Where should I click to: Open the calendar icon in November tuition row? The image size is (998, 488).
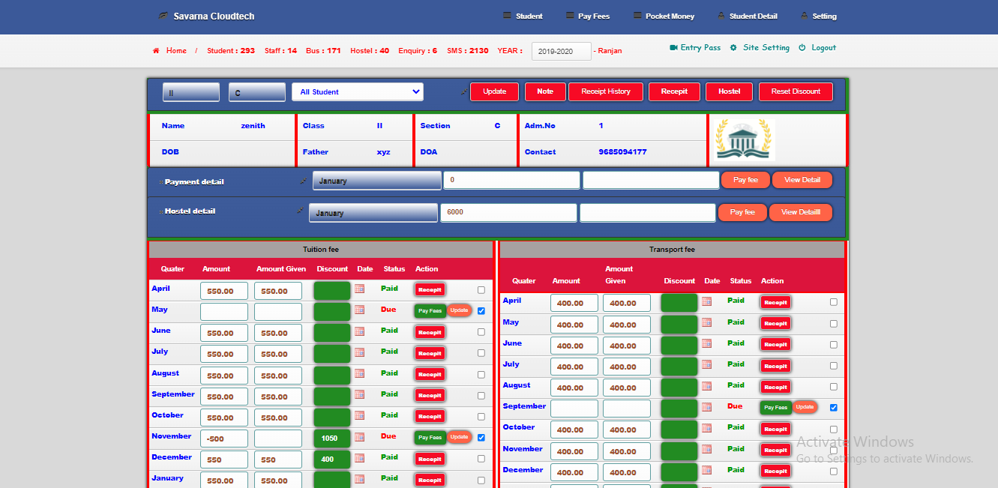[359, 436]
